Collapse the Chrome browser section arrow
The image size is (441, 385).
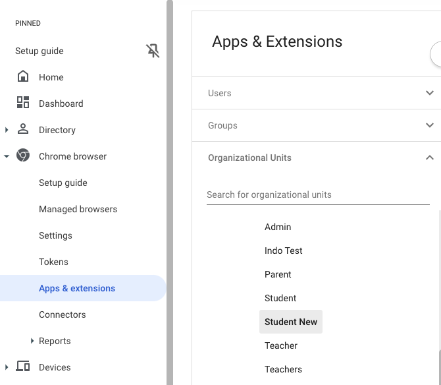pos(7,156)
